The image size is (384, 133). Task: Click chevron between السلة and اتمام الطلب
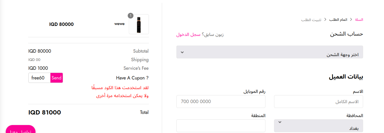click(351, 20)
